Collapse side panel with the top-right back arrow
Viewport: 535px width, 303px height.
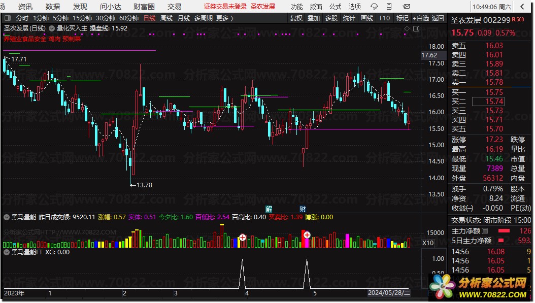pyautogui.click(x=522, y=7)
